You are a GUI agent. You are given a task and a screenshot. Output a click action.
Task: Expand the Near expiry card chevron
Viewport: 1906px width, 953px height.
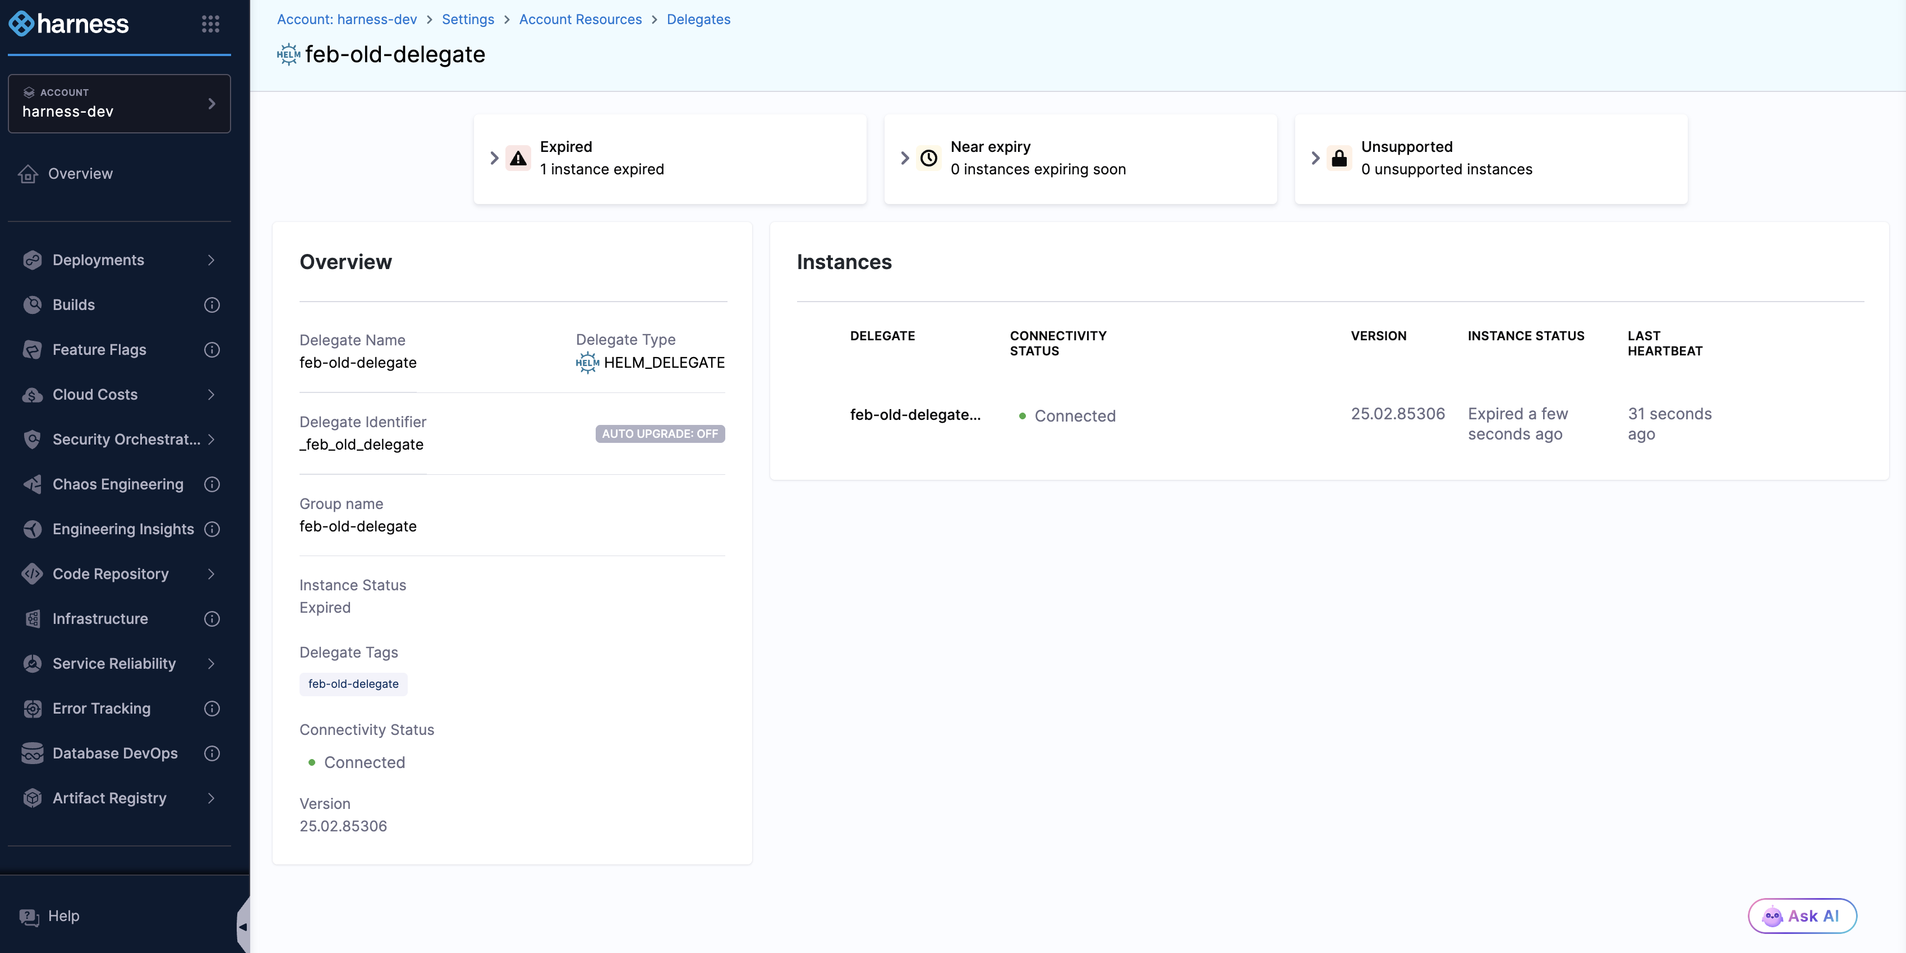(904, 158)
